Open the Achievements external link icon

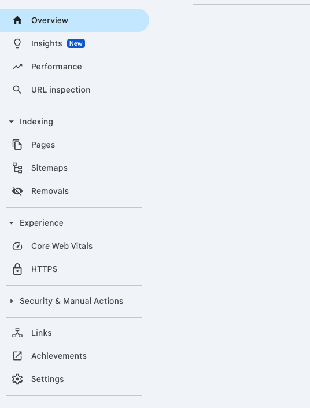tap(17, 356)
